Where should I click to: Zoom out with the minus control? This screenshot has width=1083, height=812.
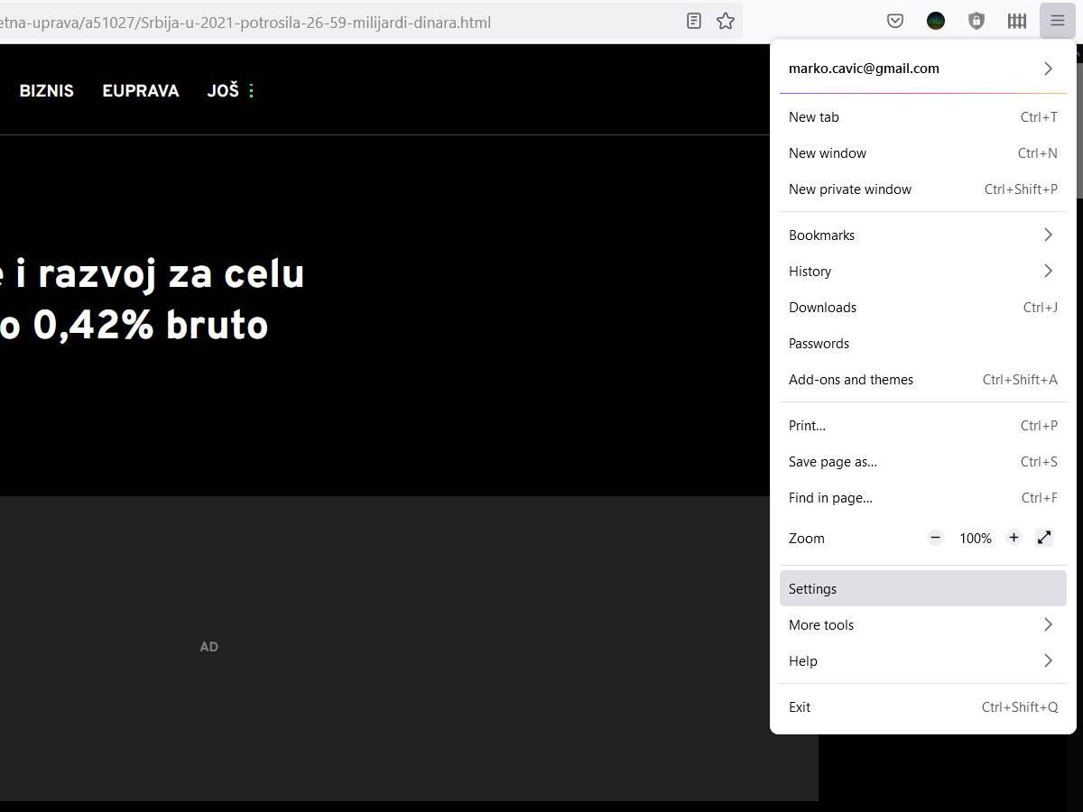pyautogui.click(x=935, y=537)
